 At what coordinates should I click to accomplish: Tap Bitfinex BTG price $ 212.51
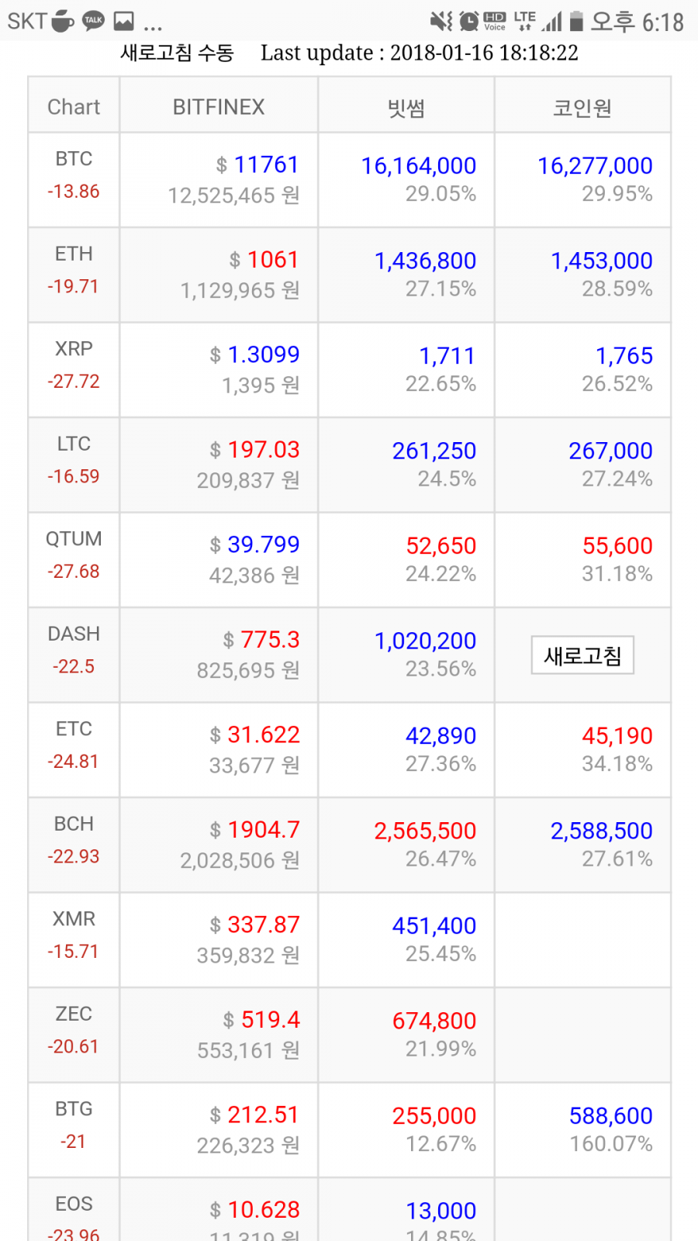pyautogui.click(x=254, y=1115)
